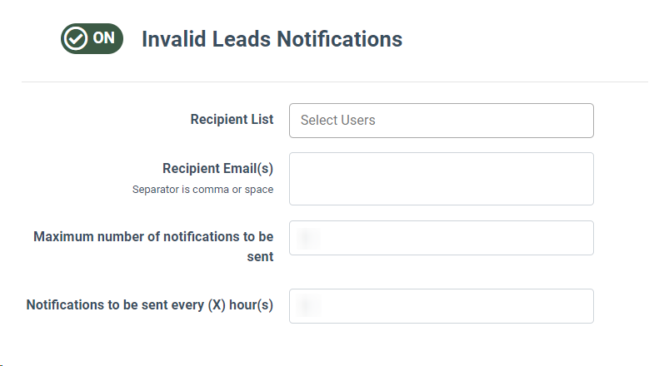Click the Invalid Leads Notifications heading
664x366 pixels.
pyautogui.click(x=272, y=39)
